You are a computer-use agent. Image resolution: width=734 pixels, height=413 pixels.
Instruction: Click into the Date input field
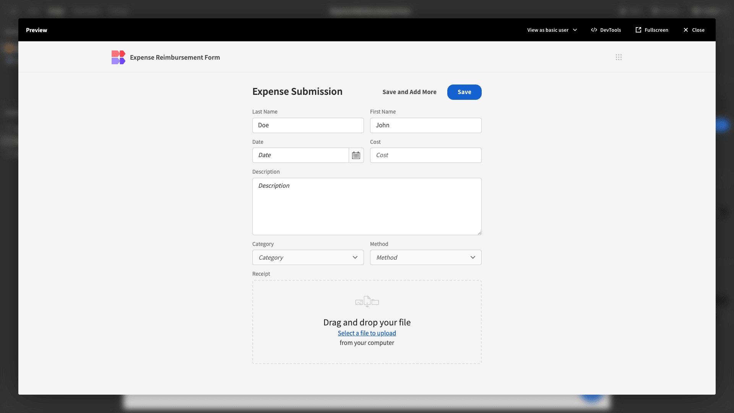coord(300,155)
